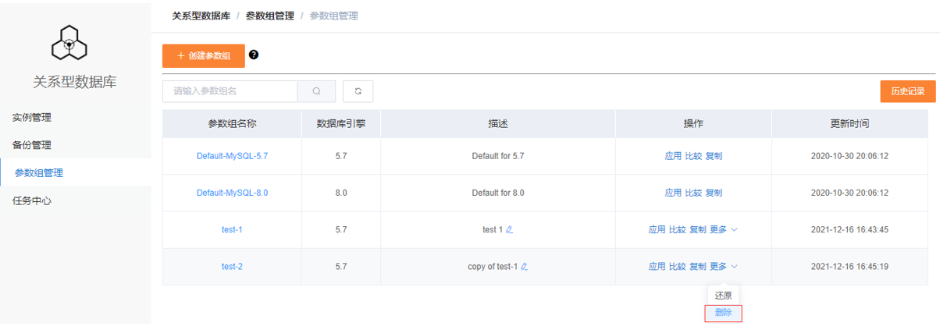Open 实例管理 in the sidebar
The image size is (940, 326).
pyautogui.click(x=32, y=118)
